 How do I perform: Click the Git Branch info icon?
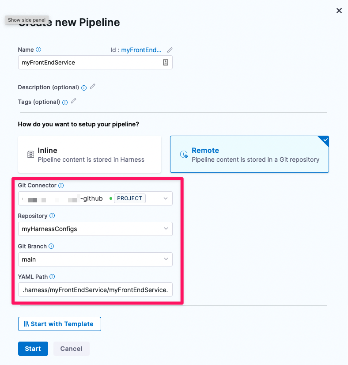click(51, 246)
